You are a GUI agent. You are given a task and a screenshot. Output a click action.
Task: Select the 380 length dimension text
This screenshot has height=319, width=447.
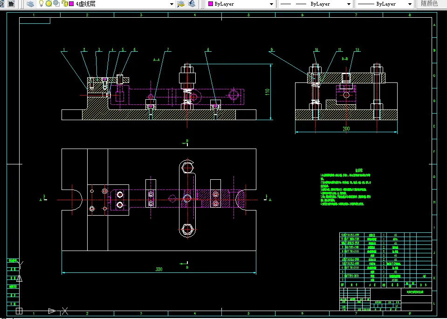coord(159,269)
